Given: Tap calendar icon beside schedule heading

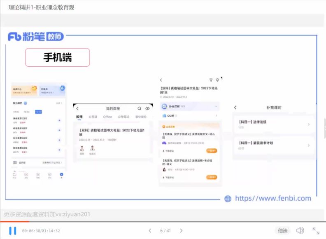Looking at the screenshot, I should pos(25,103).
